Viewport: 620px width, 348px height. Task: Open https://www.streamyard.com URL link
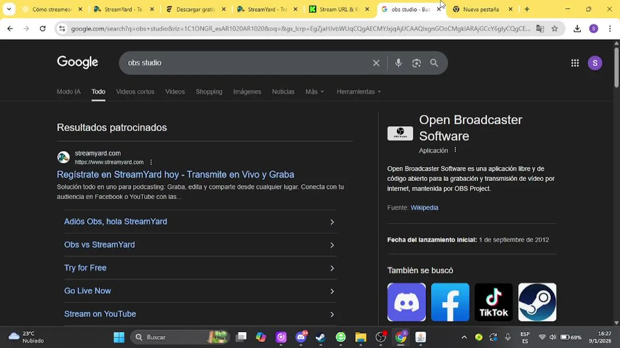tap(109, 162)
